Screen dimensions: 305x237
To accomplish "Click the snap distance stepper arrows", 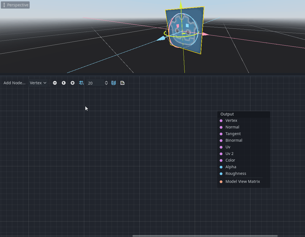I will [x=106, y=83].
